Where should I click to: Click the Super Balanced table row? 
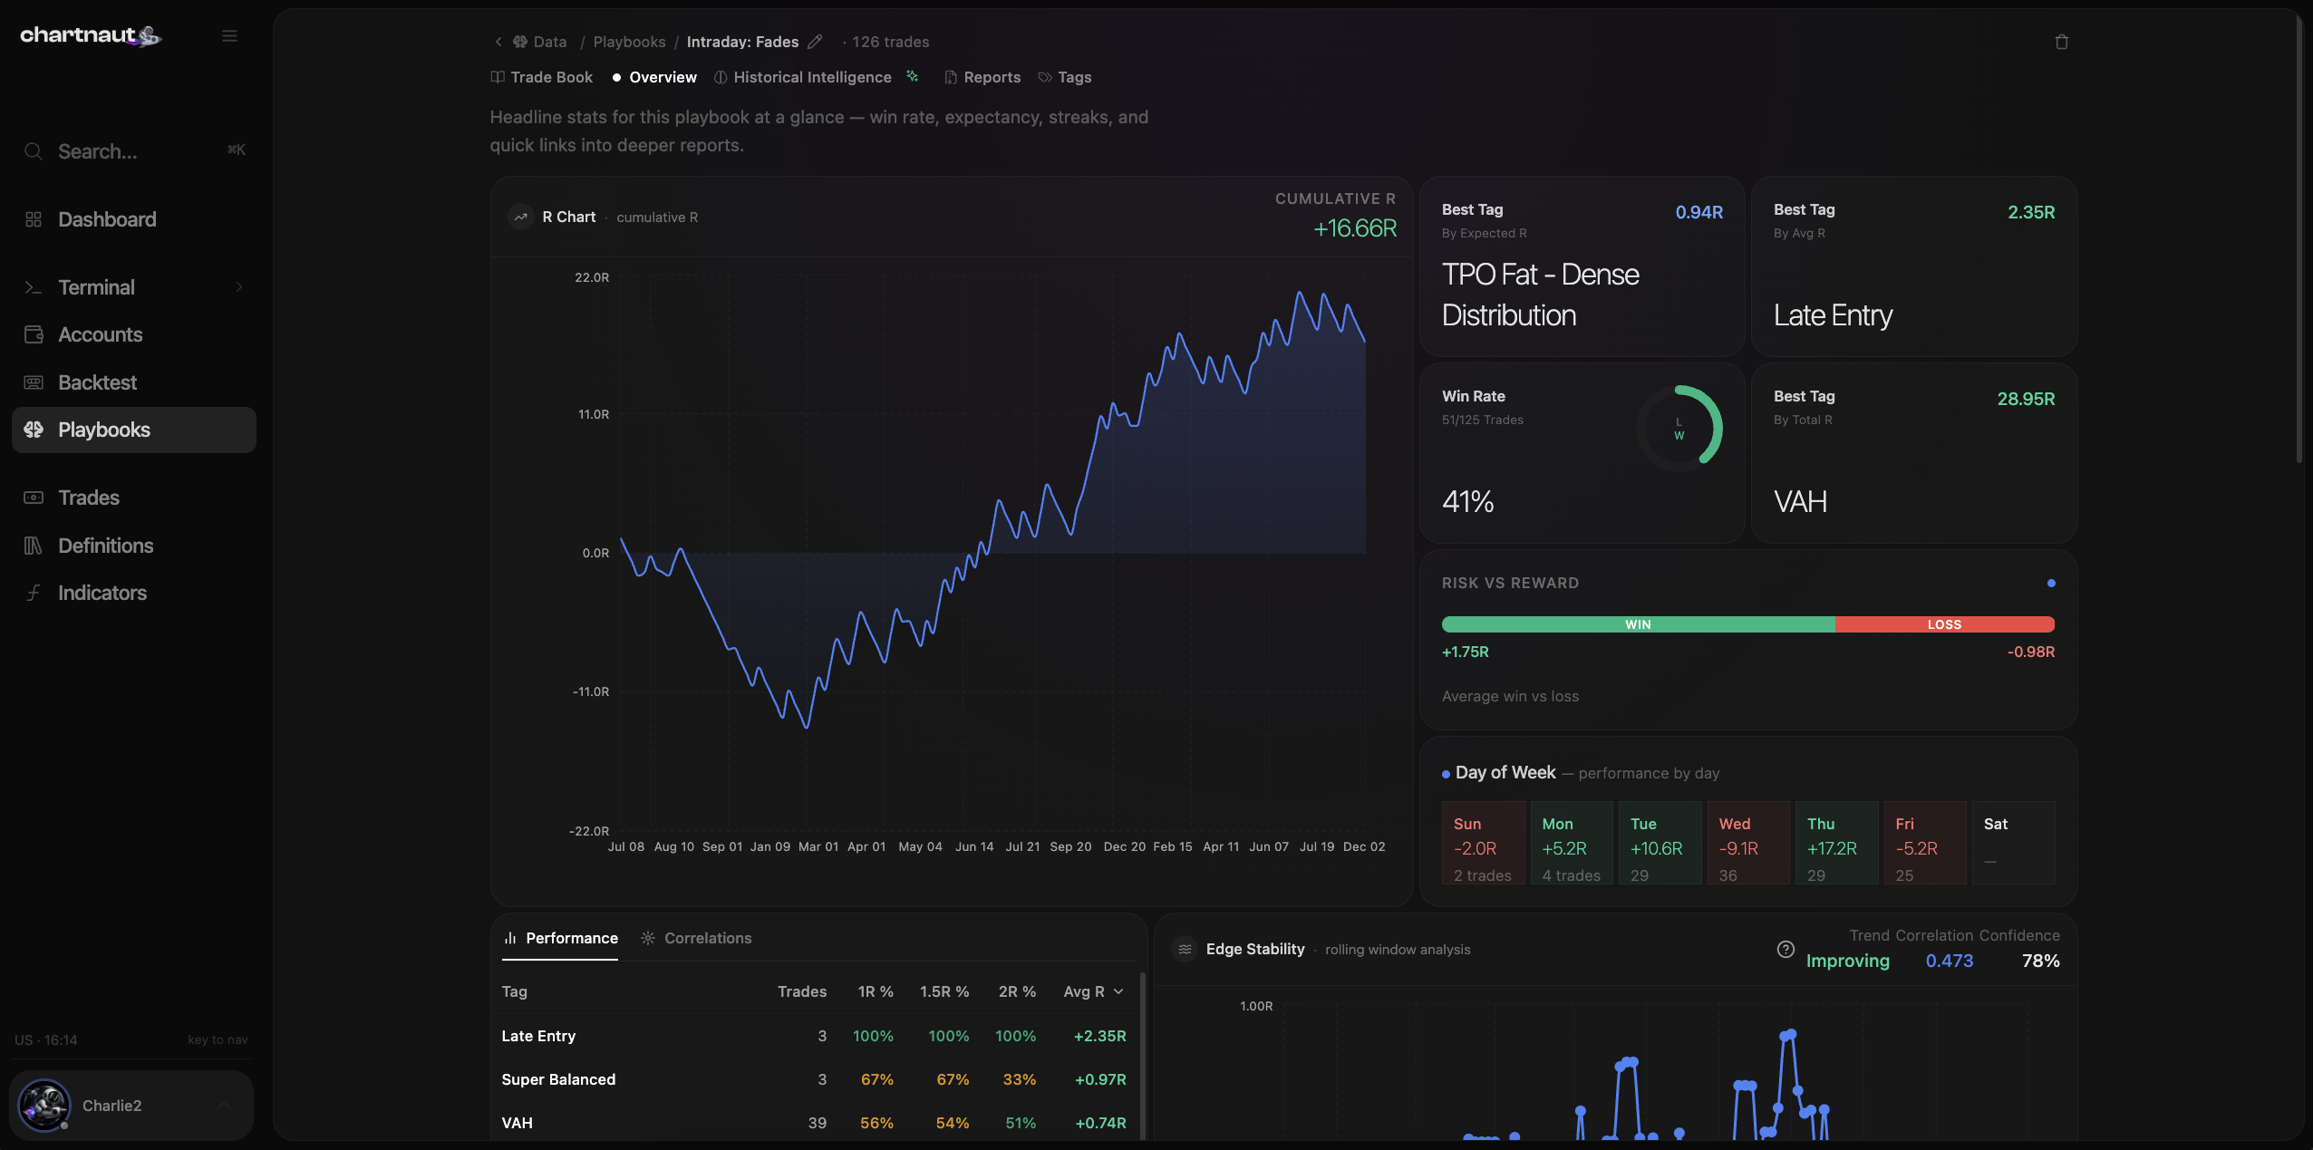(814, 1079)
